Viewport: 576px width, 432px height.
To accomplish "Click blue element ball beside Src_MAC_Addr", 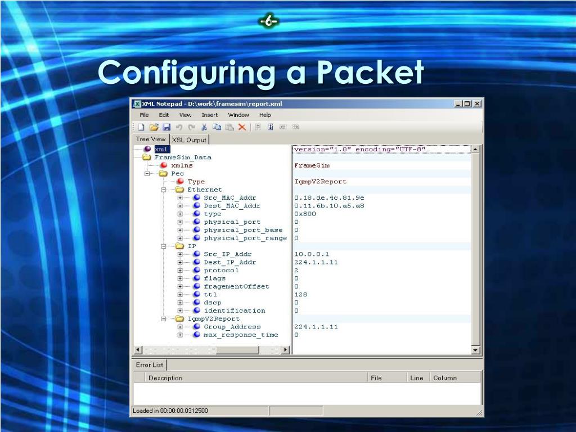I will click(x=197, y=197).
